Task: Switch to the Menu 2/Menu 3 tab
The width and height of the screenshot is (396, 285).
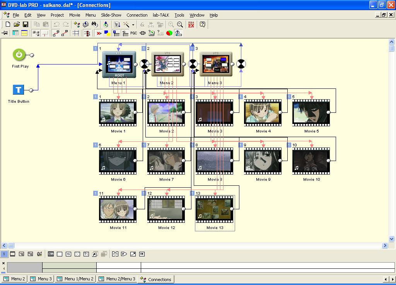Action: (117, 279)
